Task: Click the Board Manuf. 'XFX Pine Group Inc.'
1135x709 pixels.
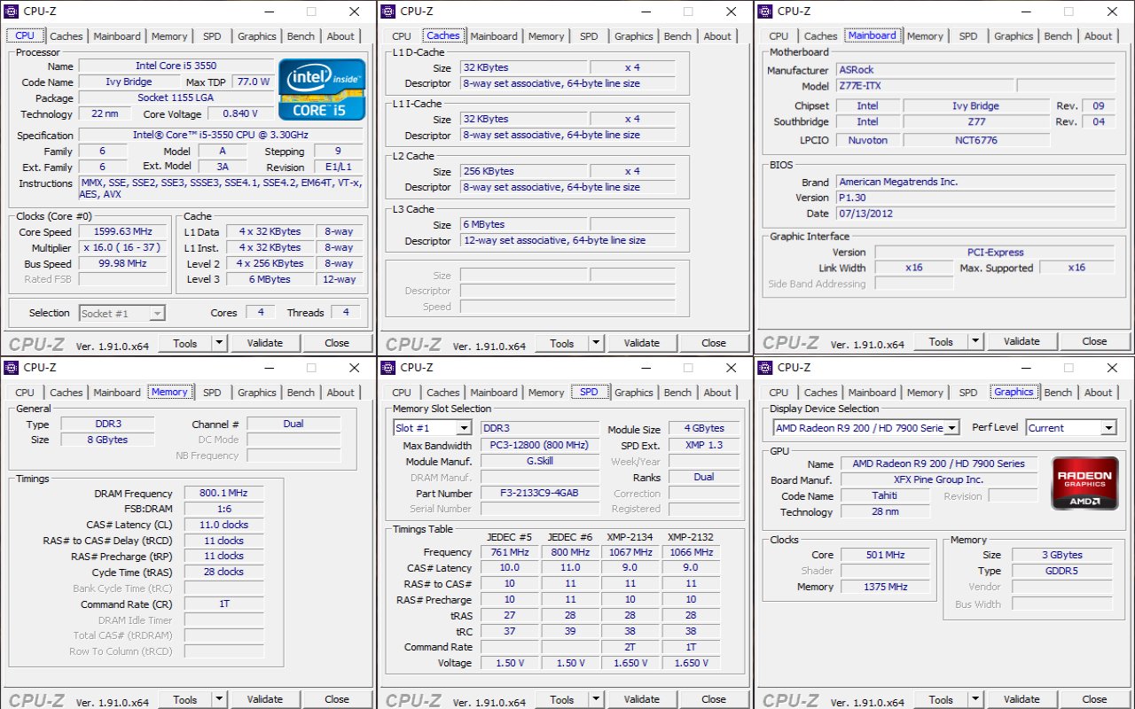Action: [938, 479]
